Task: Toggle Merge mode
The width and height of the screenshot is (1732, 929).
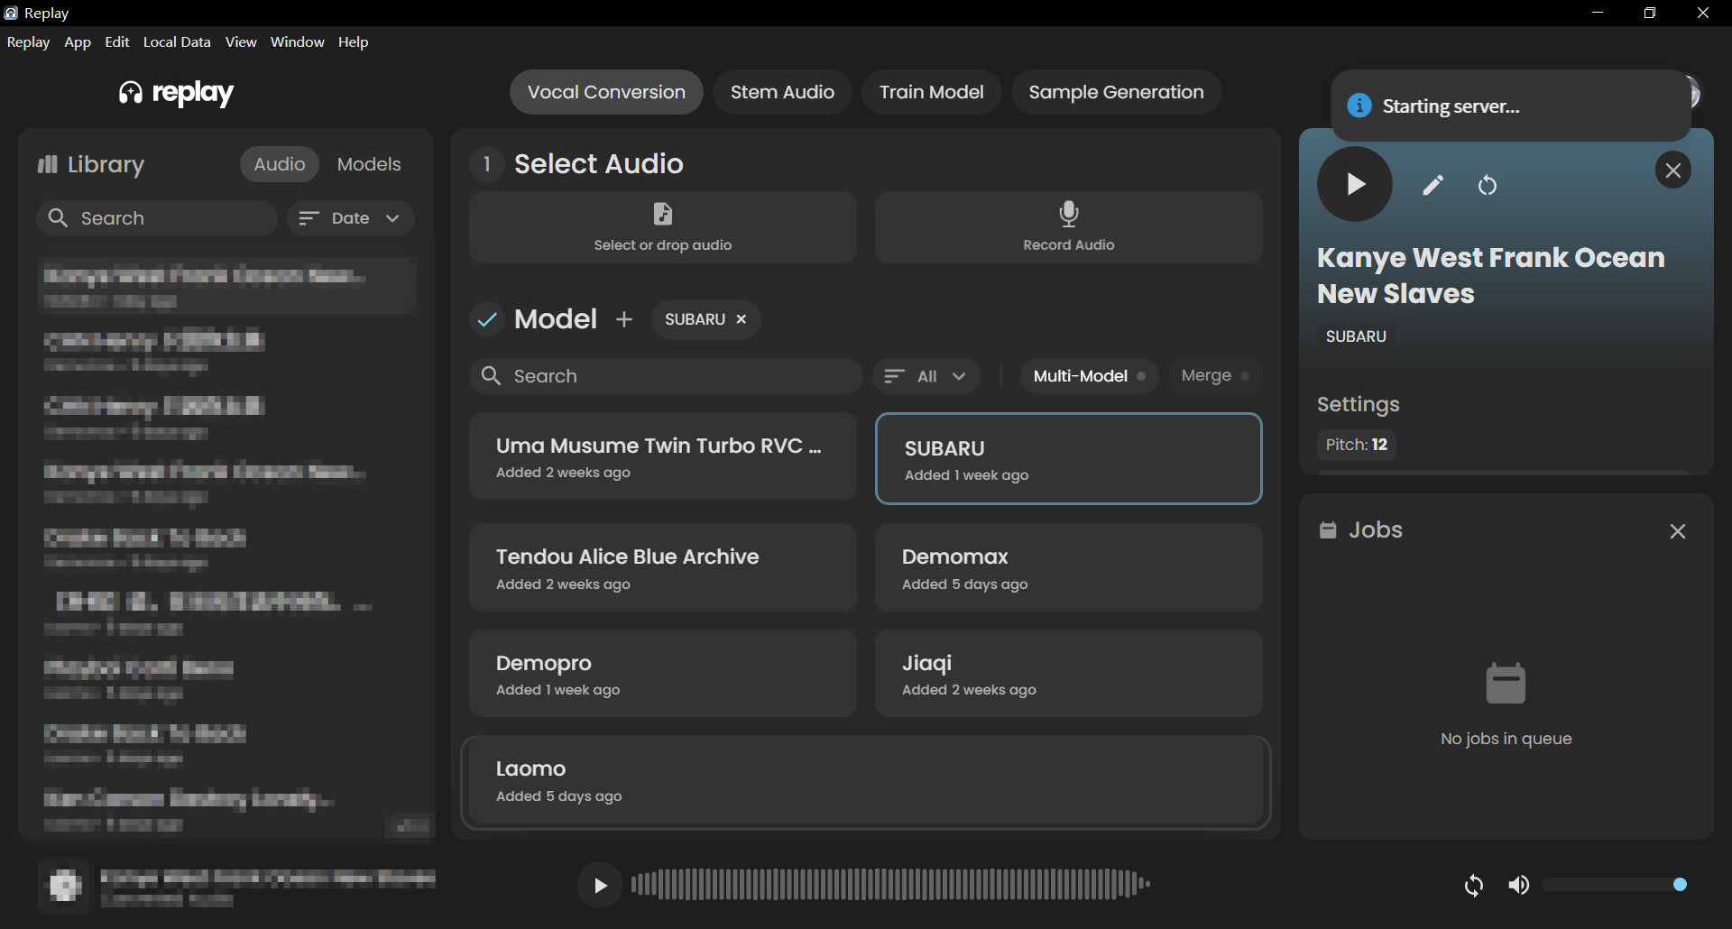Action: (x=1214, y=376)
